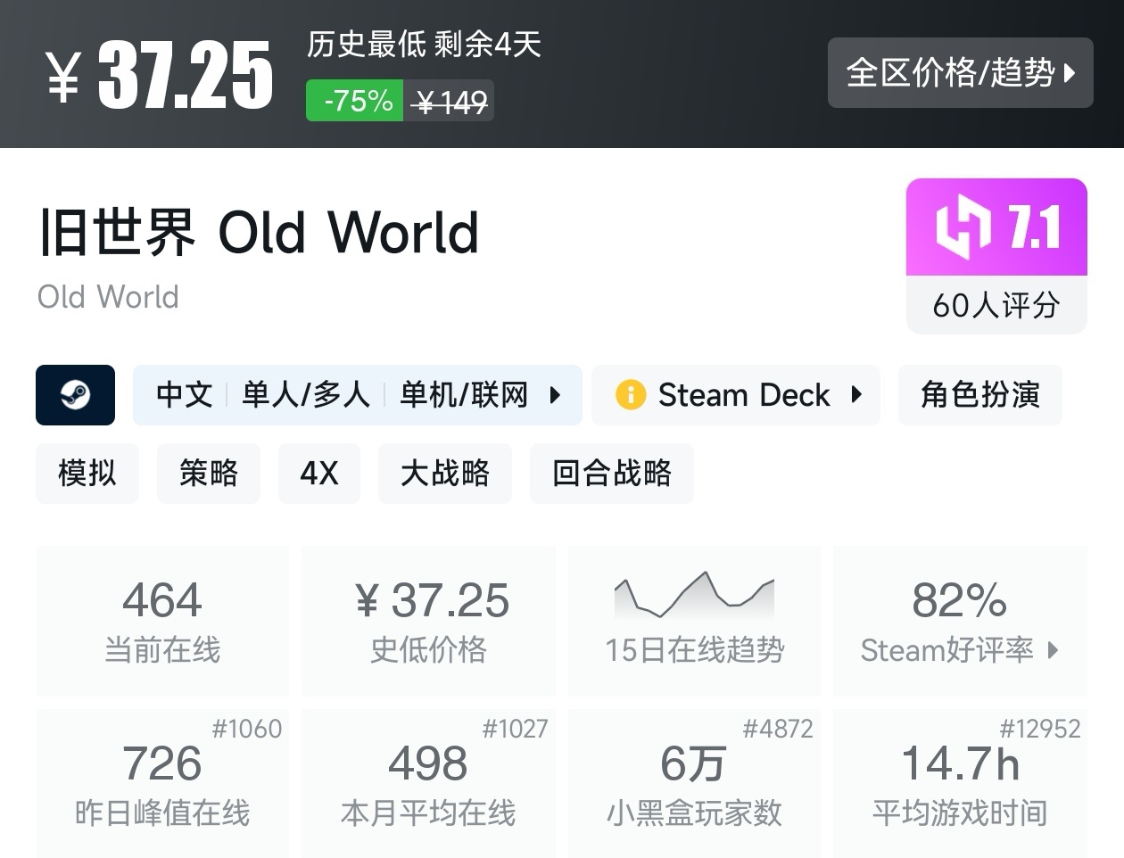This screenshot has height=858, width=1124.
Task: View the 小黑盒玩家数 6万 stat
Action: pos(694,780)
